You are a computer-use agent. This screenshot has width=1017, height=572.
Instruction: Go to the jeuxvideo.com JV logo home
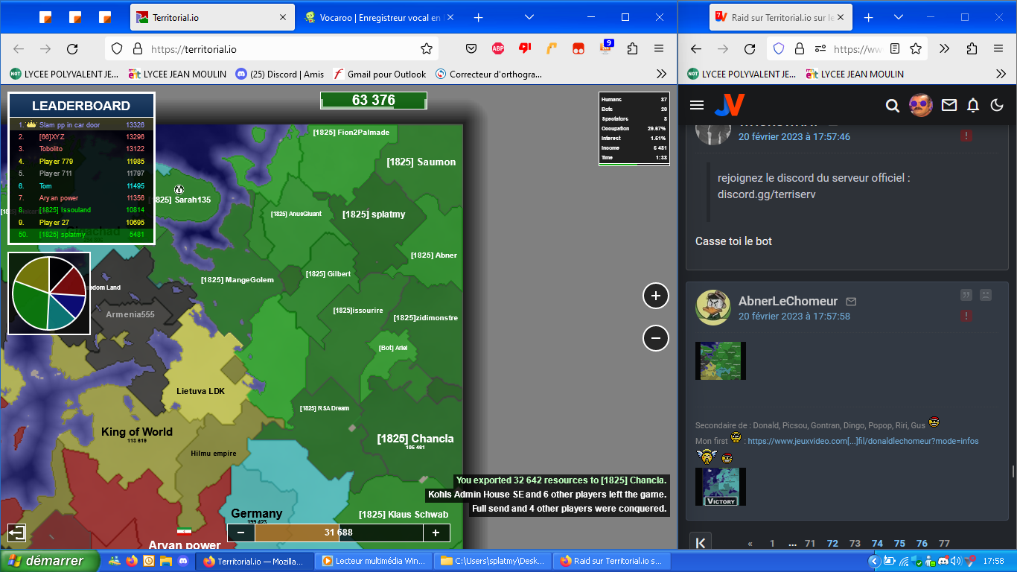point(730,105)
